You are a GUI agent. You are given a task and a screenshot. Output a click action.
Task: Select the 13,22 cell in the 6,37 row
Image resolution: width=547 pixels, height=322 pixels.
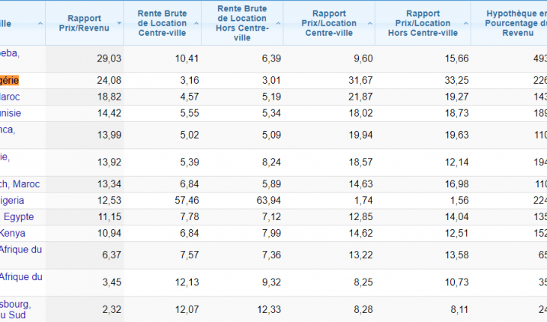coord(360,255)
